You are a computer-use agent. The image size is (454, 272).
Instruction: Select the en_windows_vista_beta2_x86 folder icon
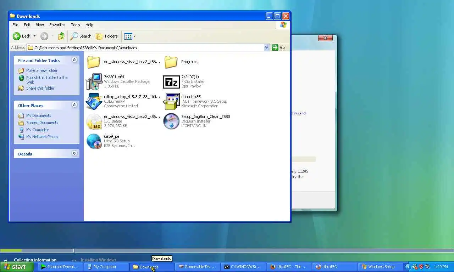(94, 62)
